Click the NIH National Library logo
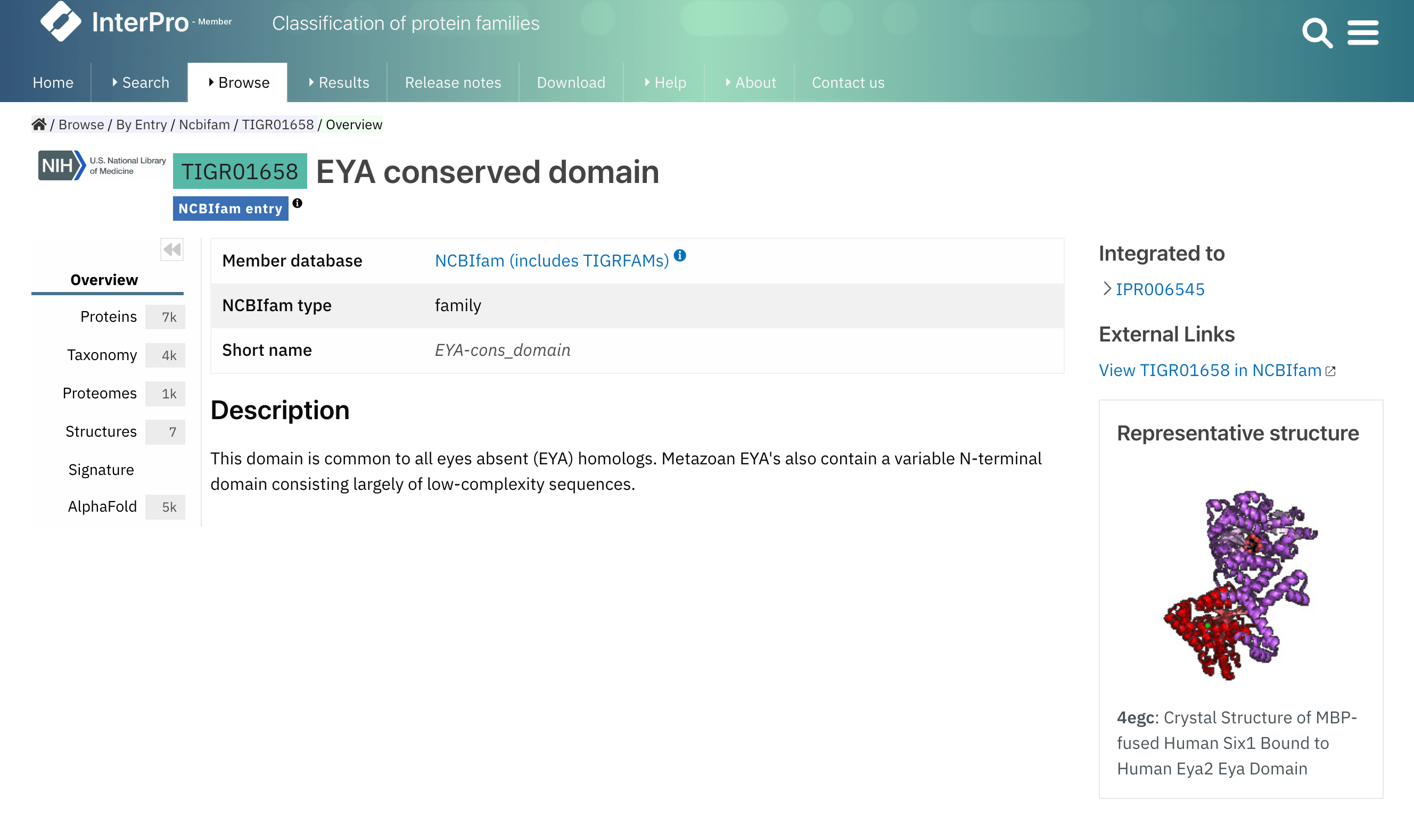Viewport: 1414px width, 817px height. click(102, 165)
